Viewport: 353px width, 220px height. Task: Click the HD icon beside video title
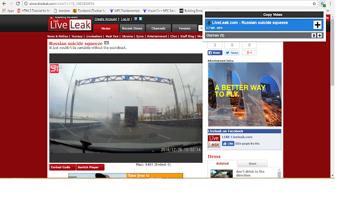tap(106, 43)
